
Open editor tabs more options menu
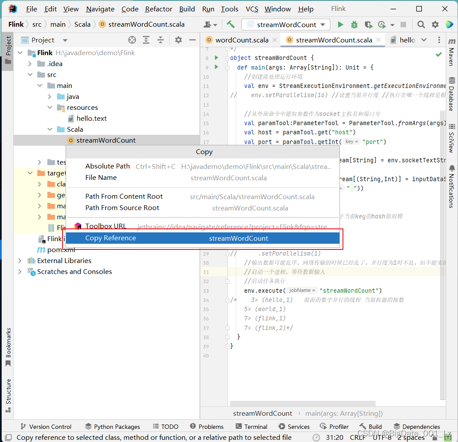439,40
